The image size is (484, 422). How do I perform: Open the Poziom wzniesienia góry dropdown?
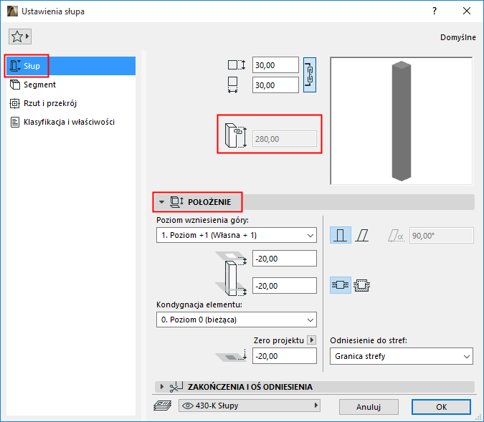237,236
